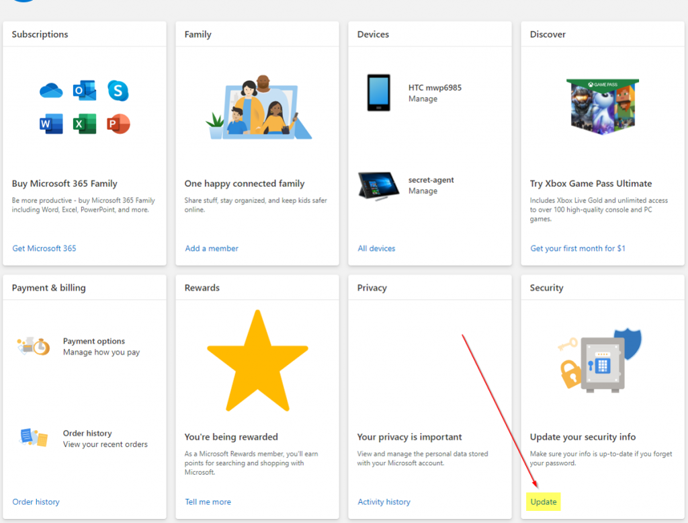Click Manage under secret-agent device
688x523 pixels.
[x=423, y=191]
